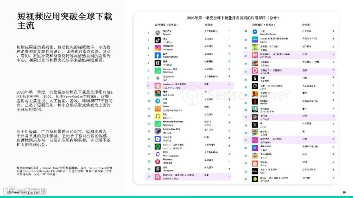Click the yellow Snapchat ghost icon
The image size is (353, 198).
[158, 116]
